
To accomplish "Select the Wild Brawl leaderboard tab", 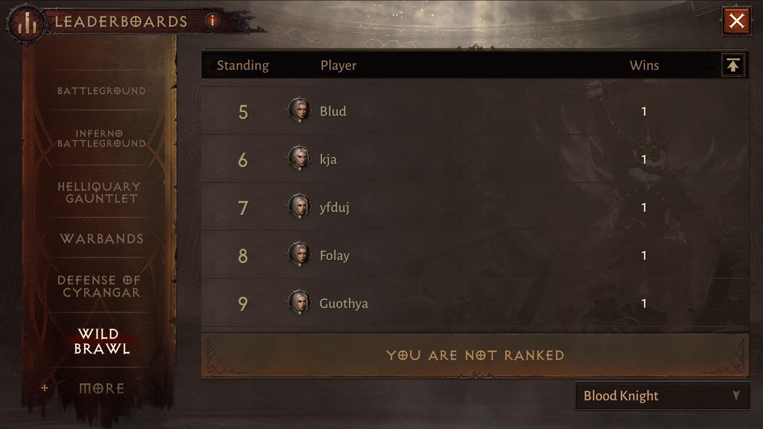I will click(x=101, y=341).
